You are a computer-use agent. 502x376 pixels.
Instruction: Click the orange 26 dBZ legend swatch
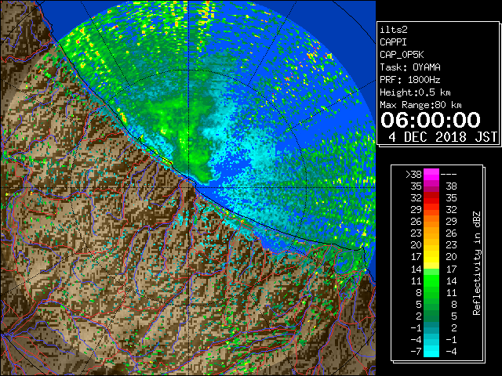(431, 222)
